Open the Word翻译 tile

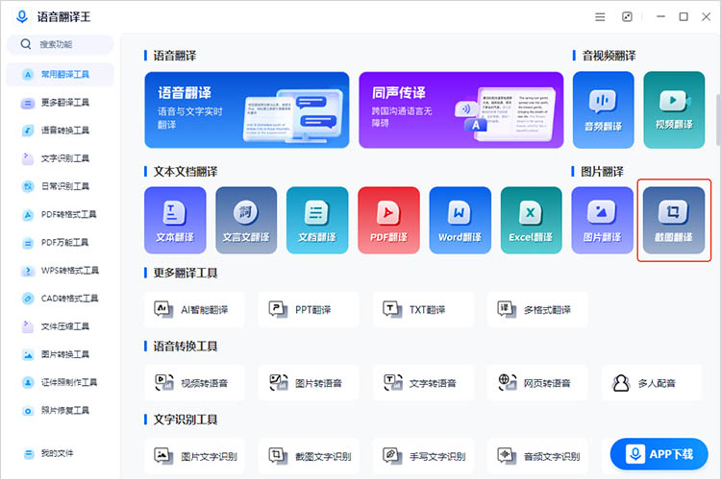460,220
